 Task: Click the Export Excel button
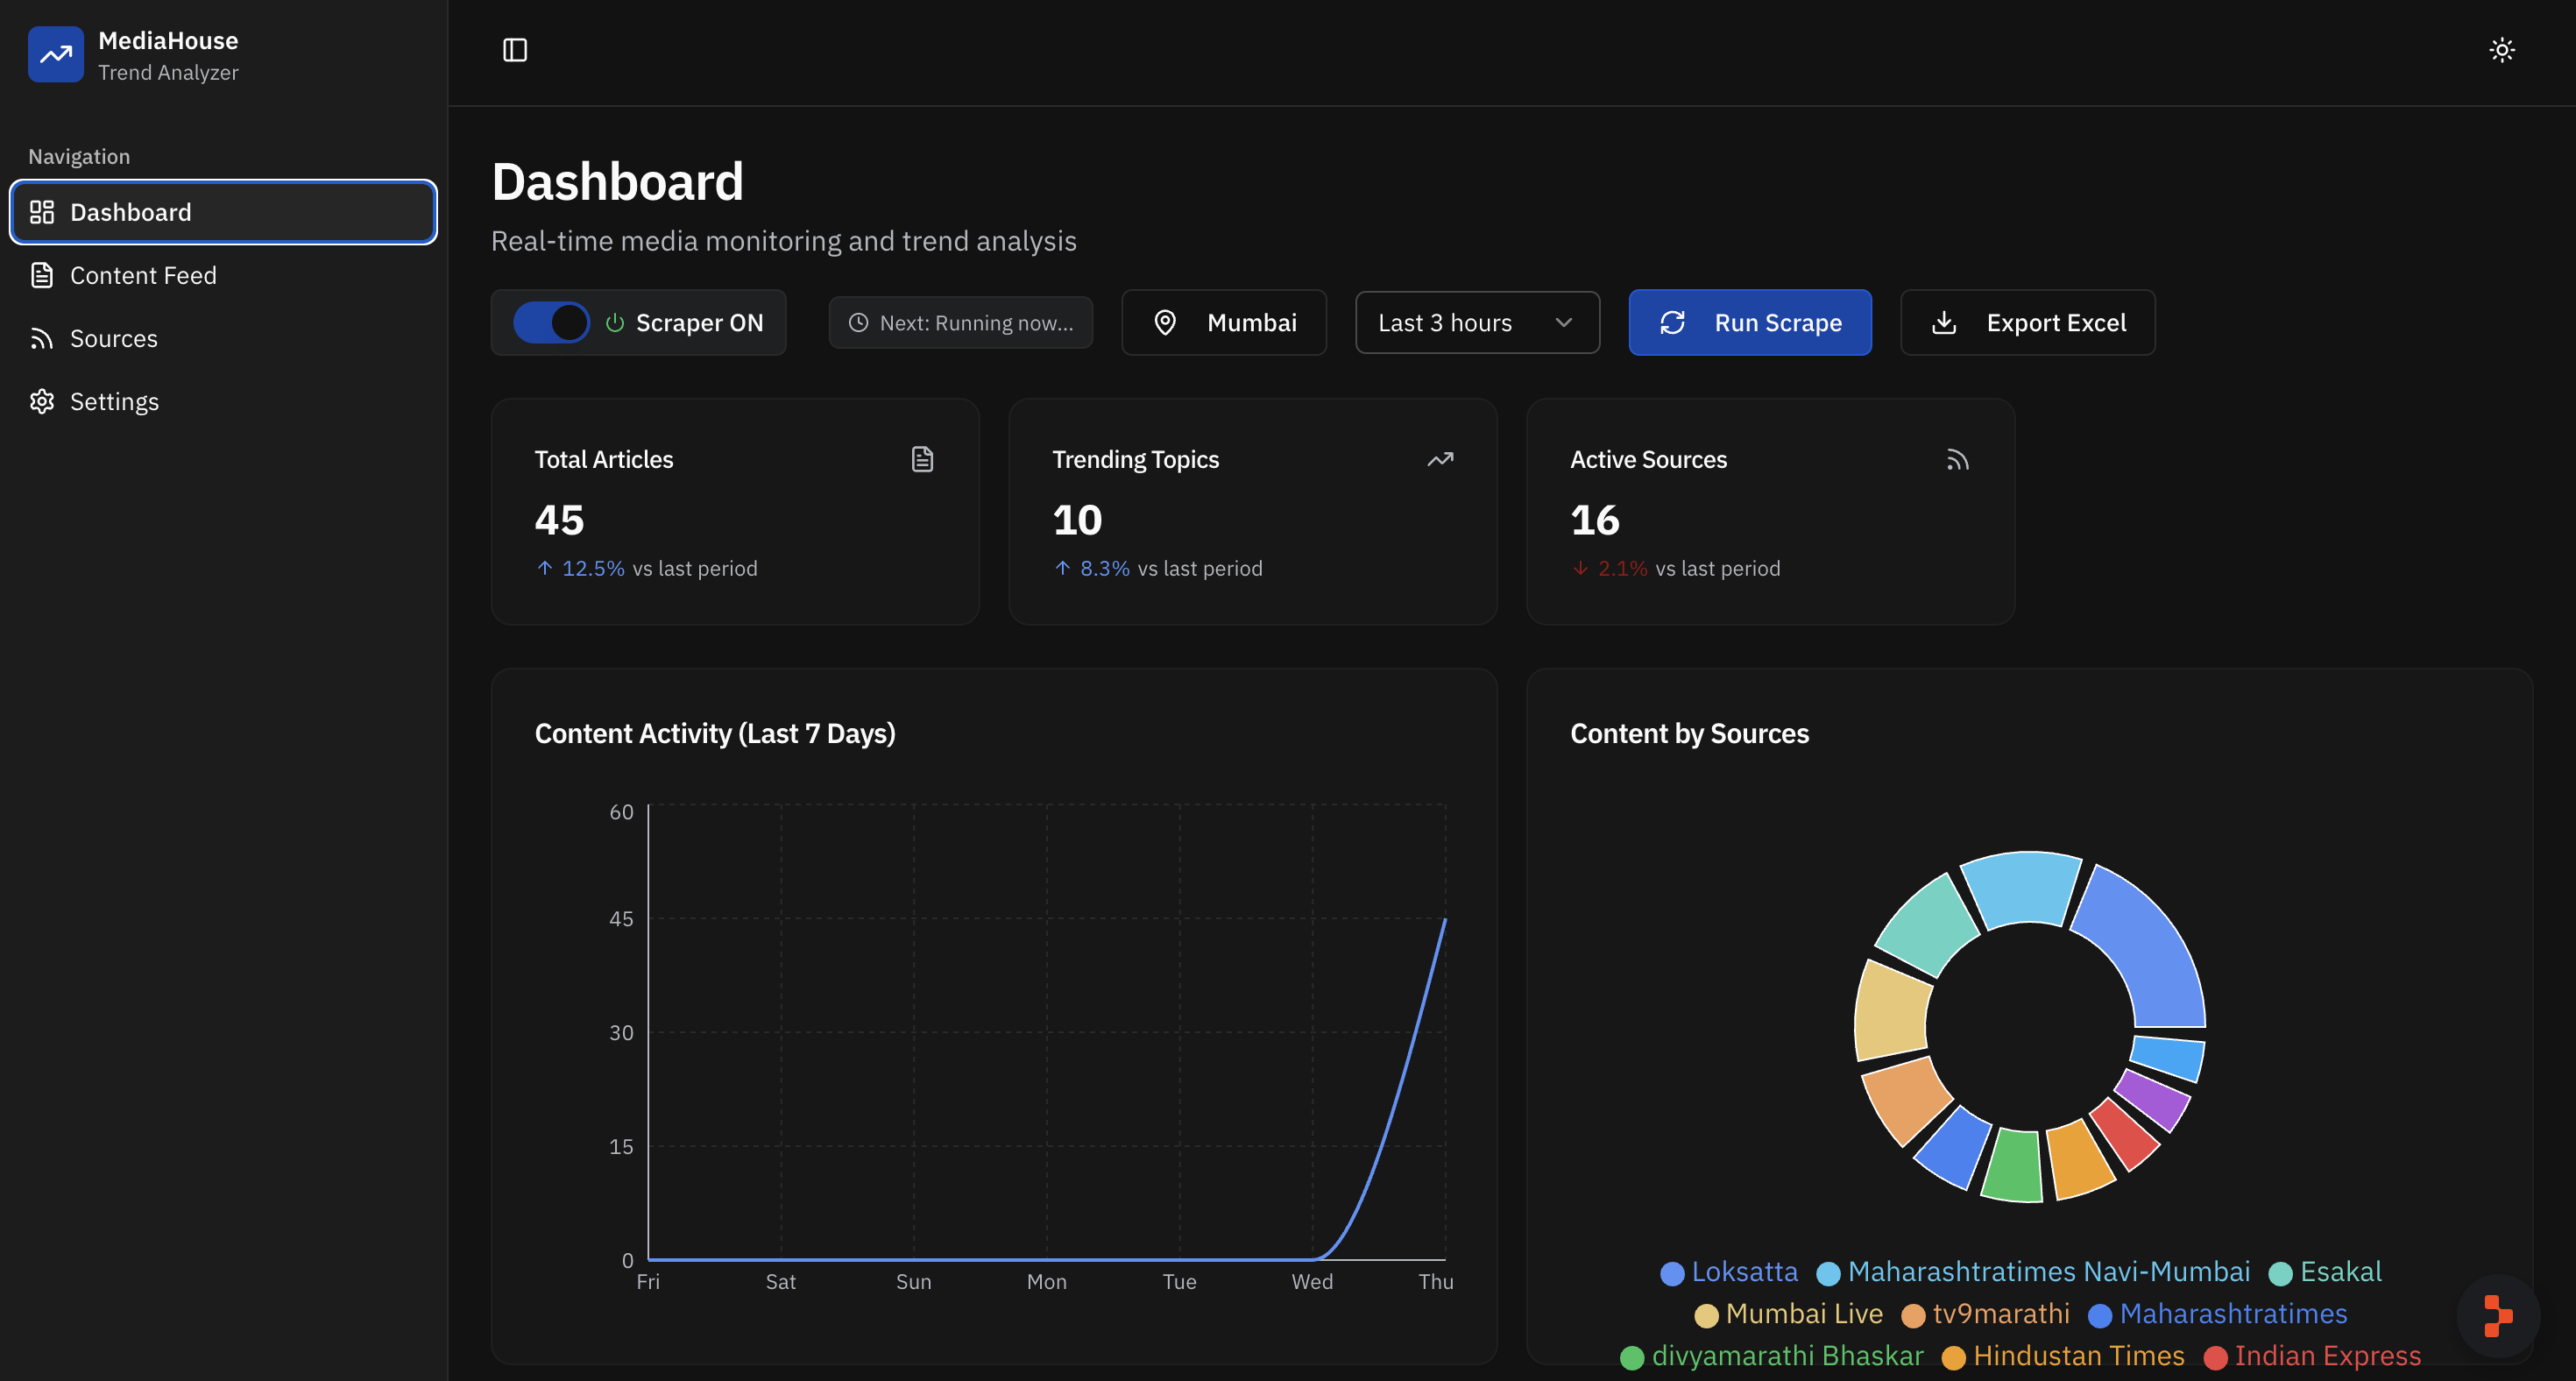click(x=2027, y=323)
